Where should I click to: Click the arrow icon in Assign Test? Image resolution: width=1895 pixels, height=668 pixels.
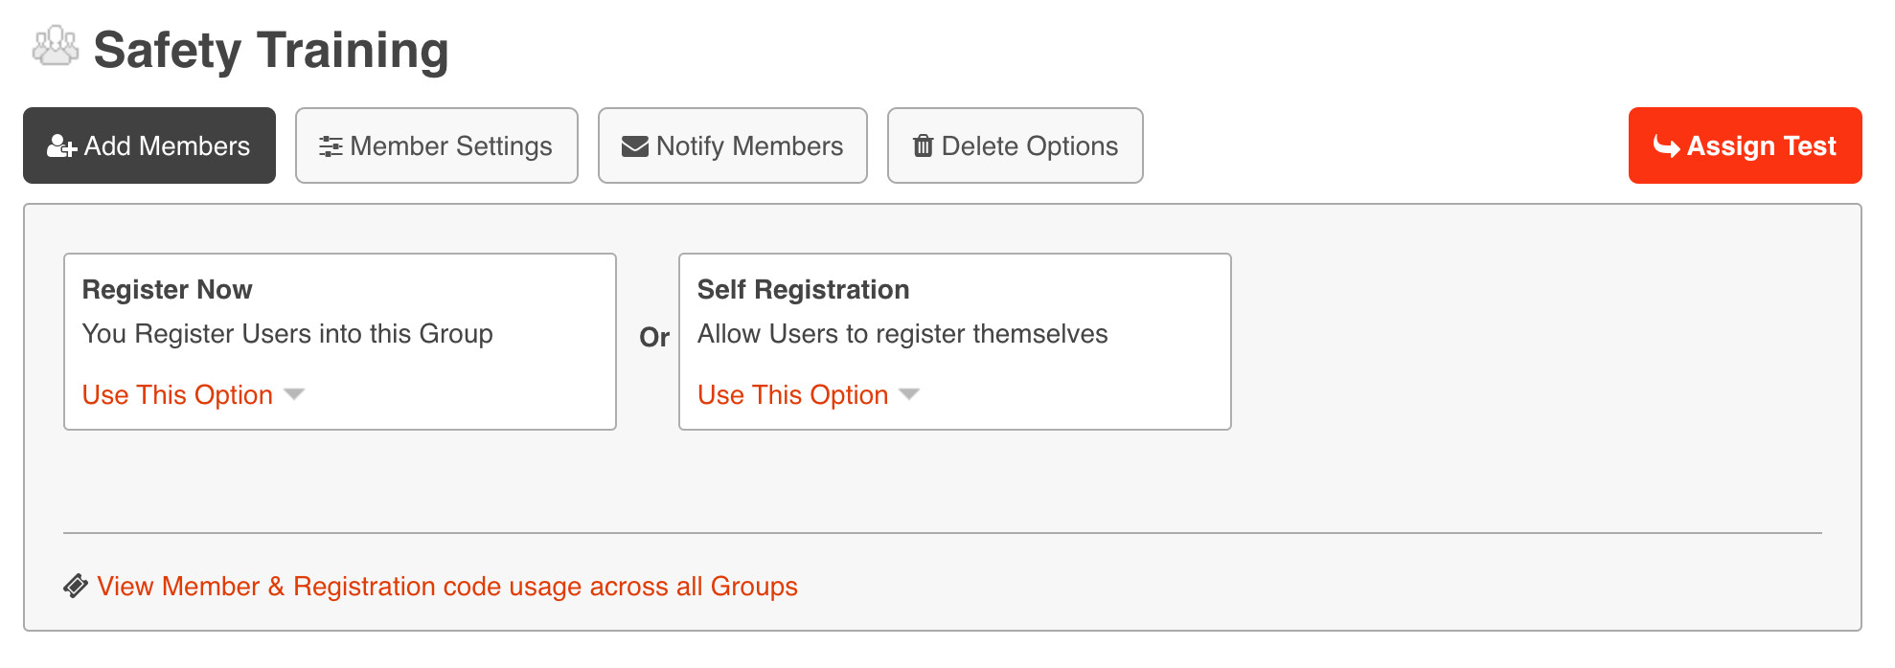pos(1666,146)
